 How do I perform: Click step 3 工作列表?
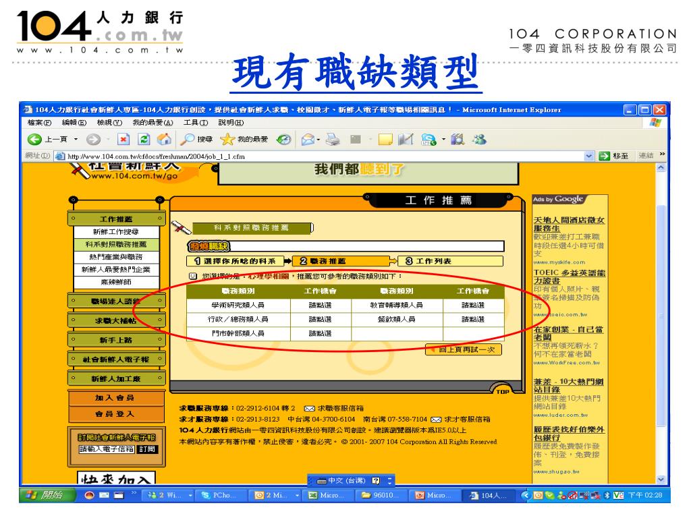[450, 261]
